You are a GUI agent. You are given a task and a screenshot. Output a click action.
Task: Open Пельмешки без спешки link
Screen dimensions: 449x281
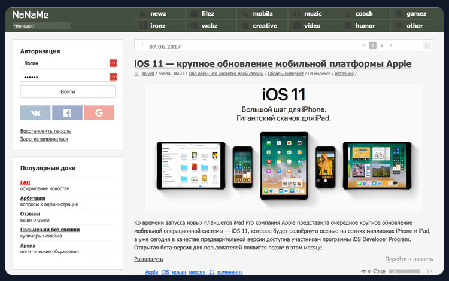50,229
